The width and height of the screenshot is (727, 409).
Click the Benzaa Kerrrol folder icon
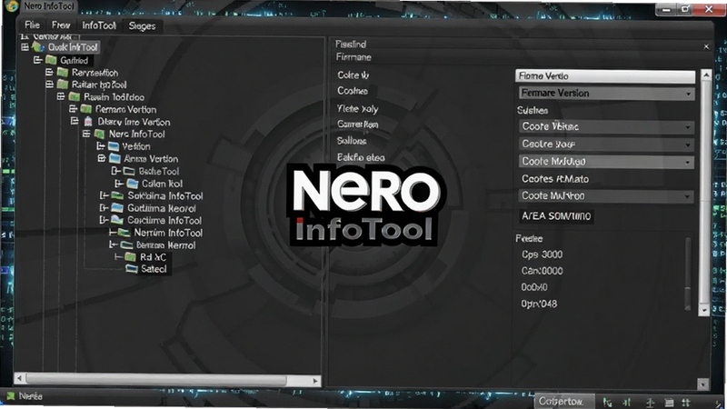(126, 244)
